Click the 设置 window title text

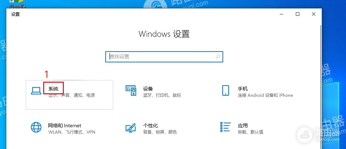(x=15, y=14)
